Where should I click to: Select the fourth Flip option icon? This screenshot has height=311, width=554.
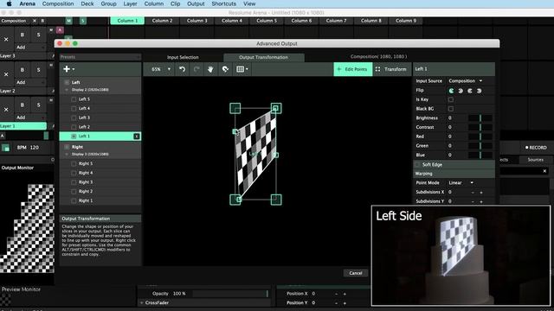(x=479, y=91)
